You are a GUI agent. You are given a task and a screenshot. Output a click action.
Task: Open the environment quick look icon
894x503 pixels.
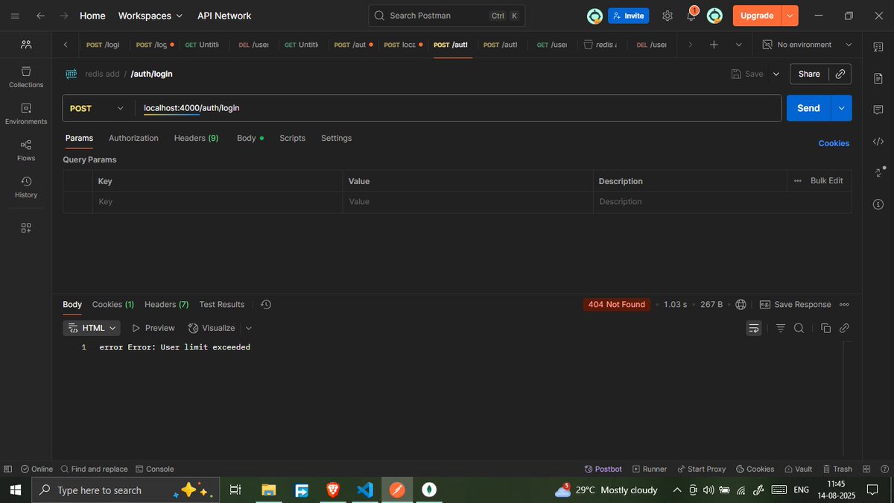[878, 47]
